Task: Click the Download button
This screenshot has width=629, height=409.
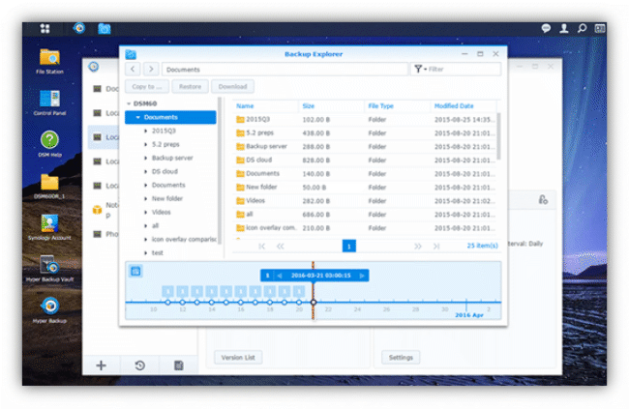Action: click(x=232, y=86)
